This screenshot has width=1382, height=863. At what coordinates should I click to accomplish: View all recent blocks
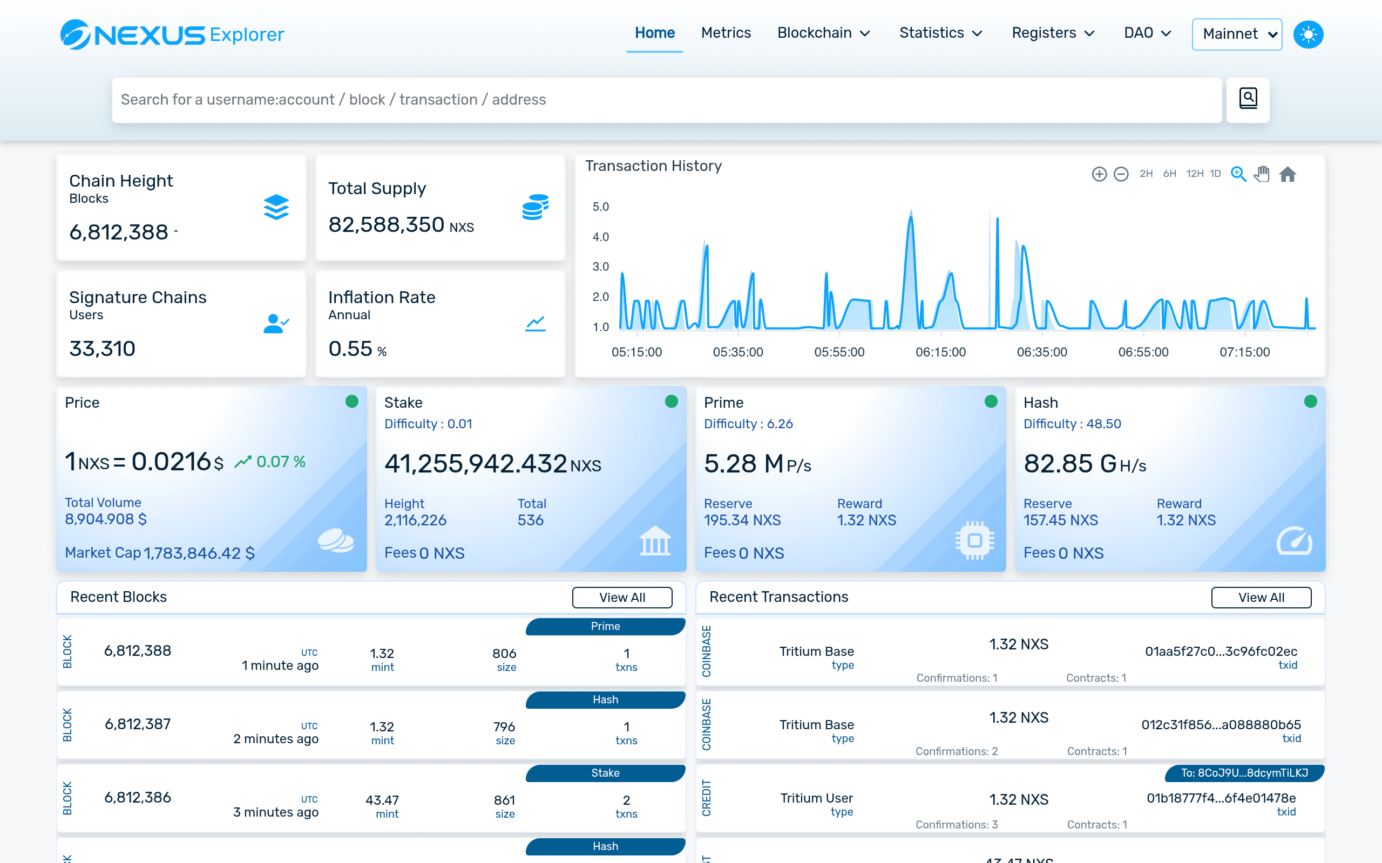622,597
